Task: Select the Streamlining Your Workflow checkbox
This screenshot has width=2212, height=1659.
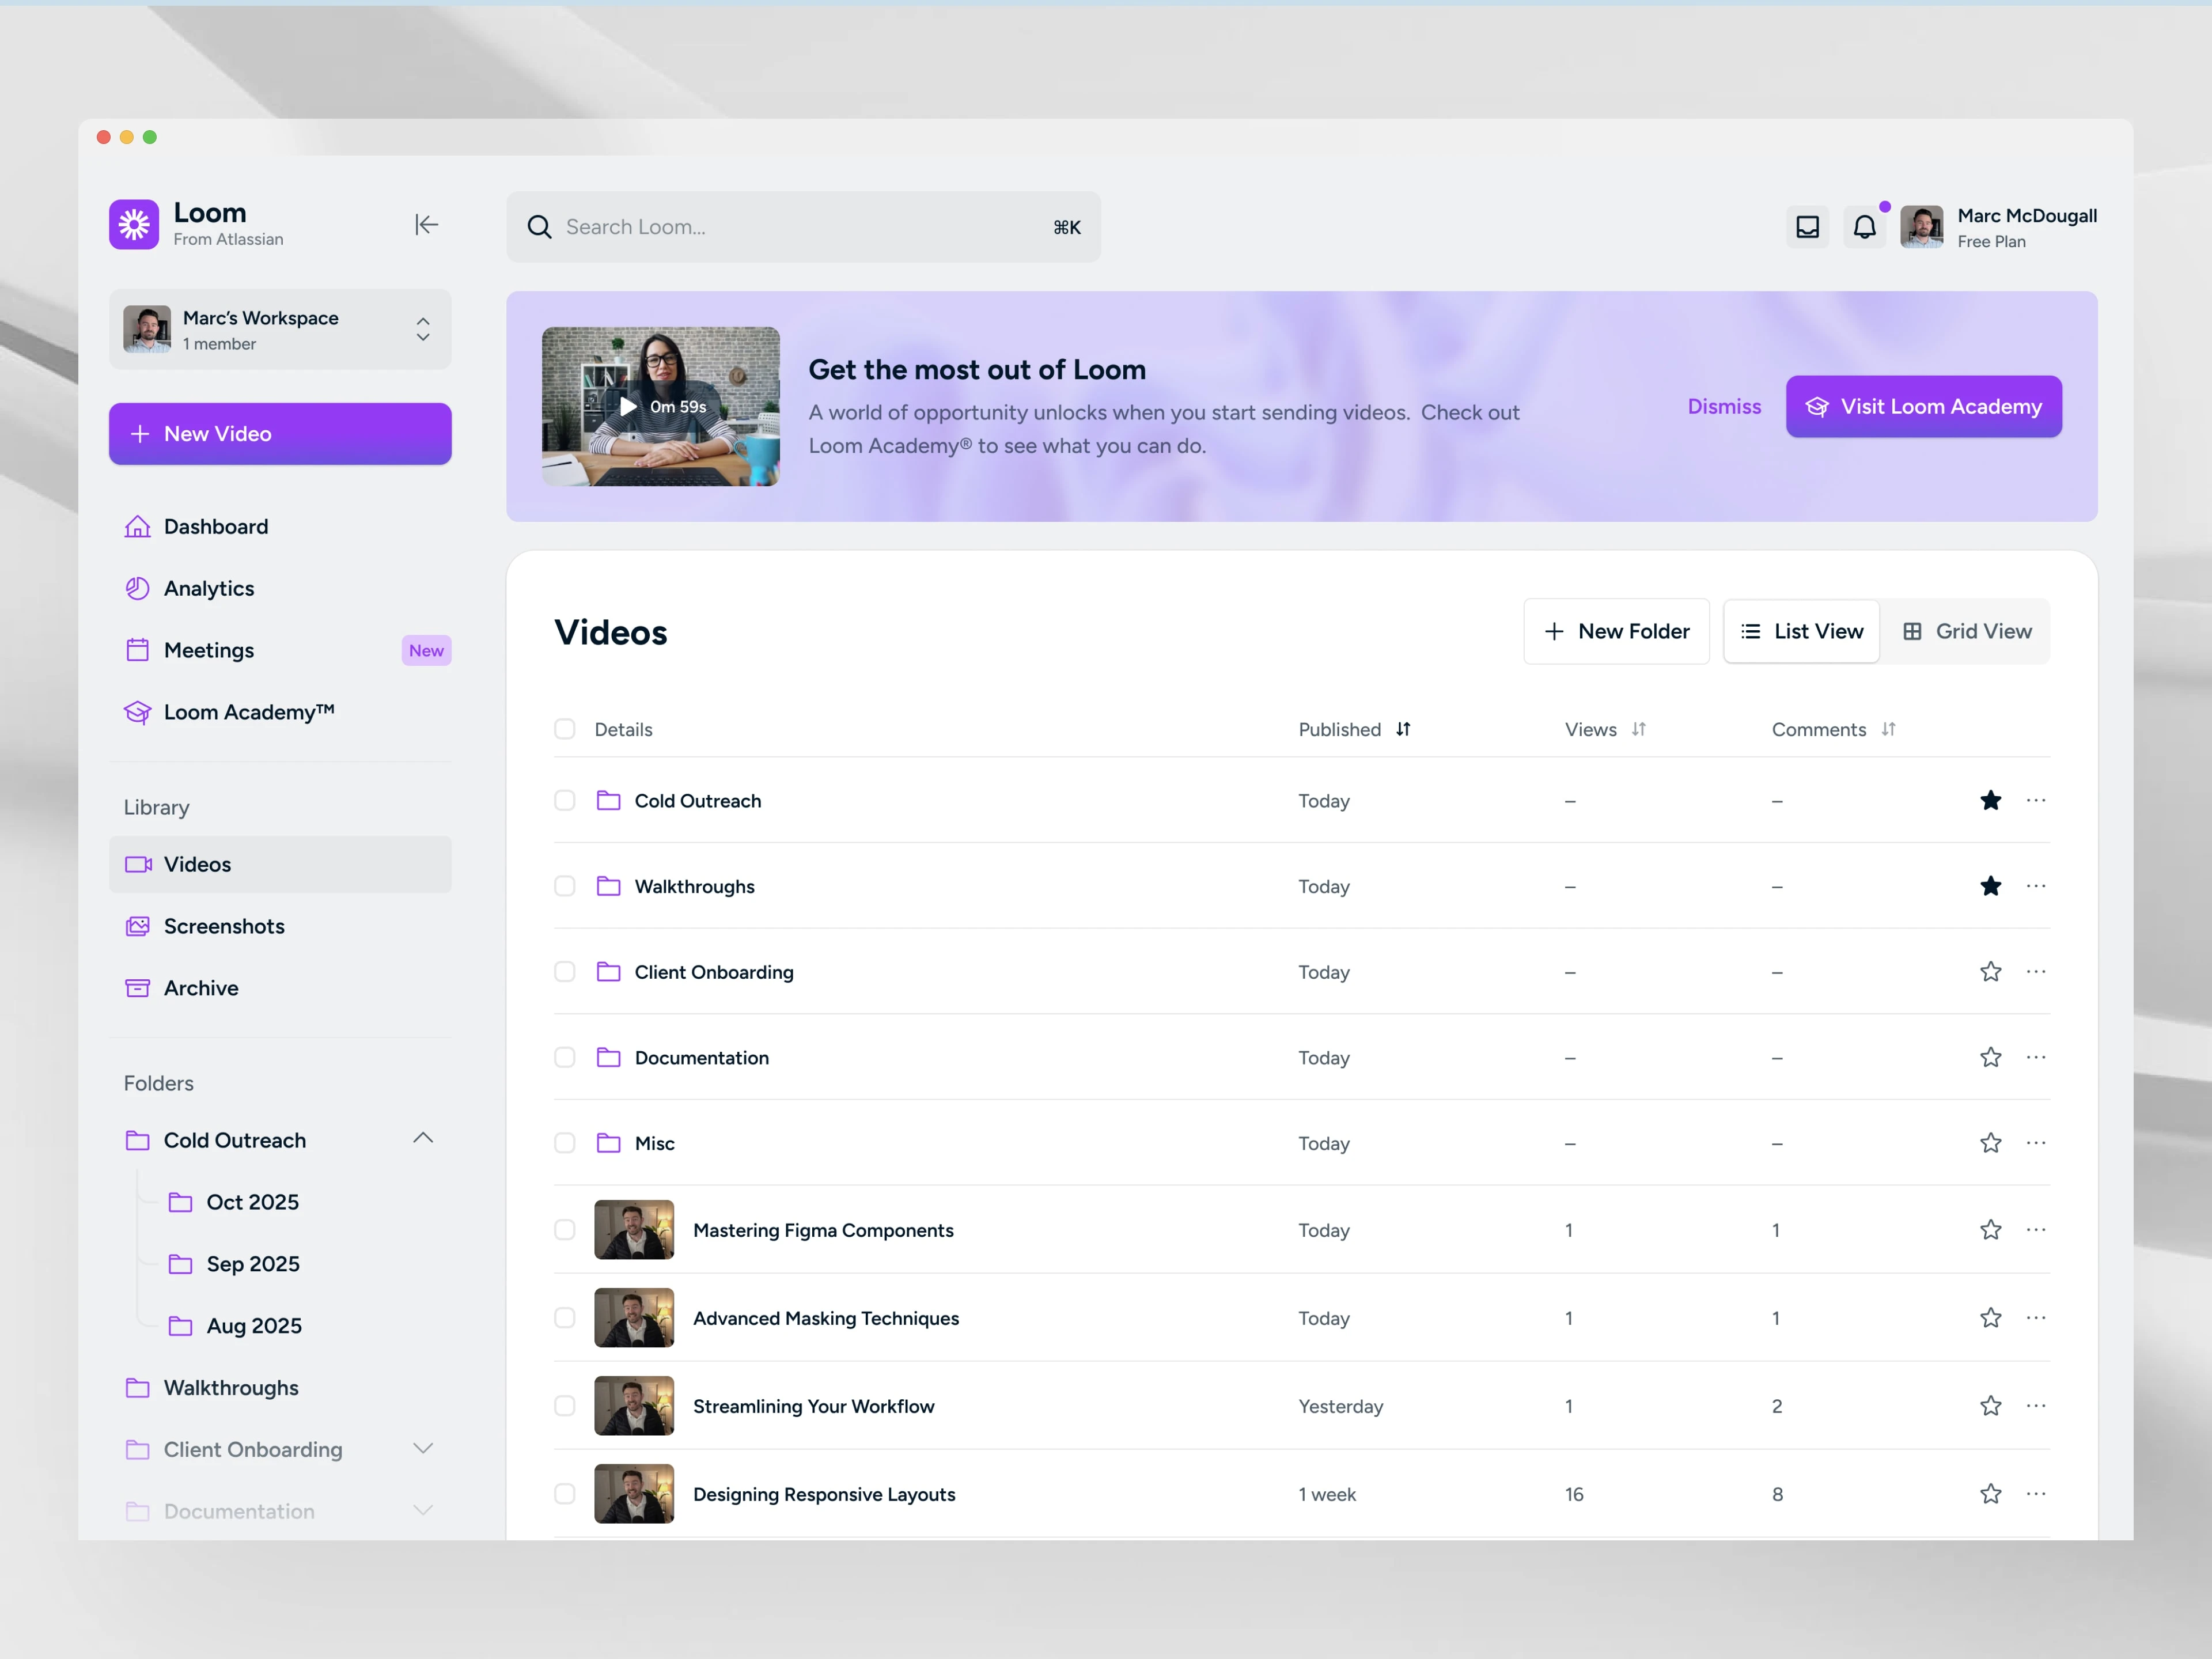Action: coord(565,1406)
